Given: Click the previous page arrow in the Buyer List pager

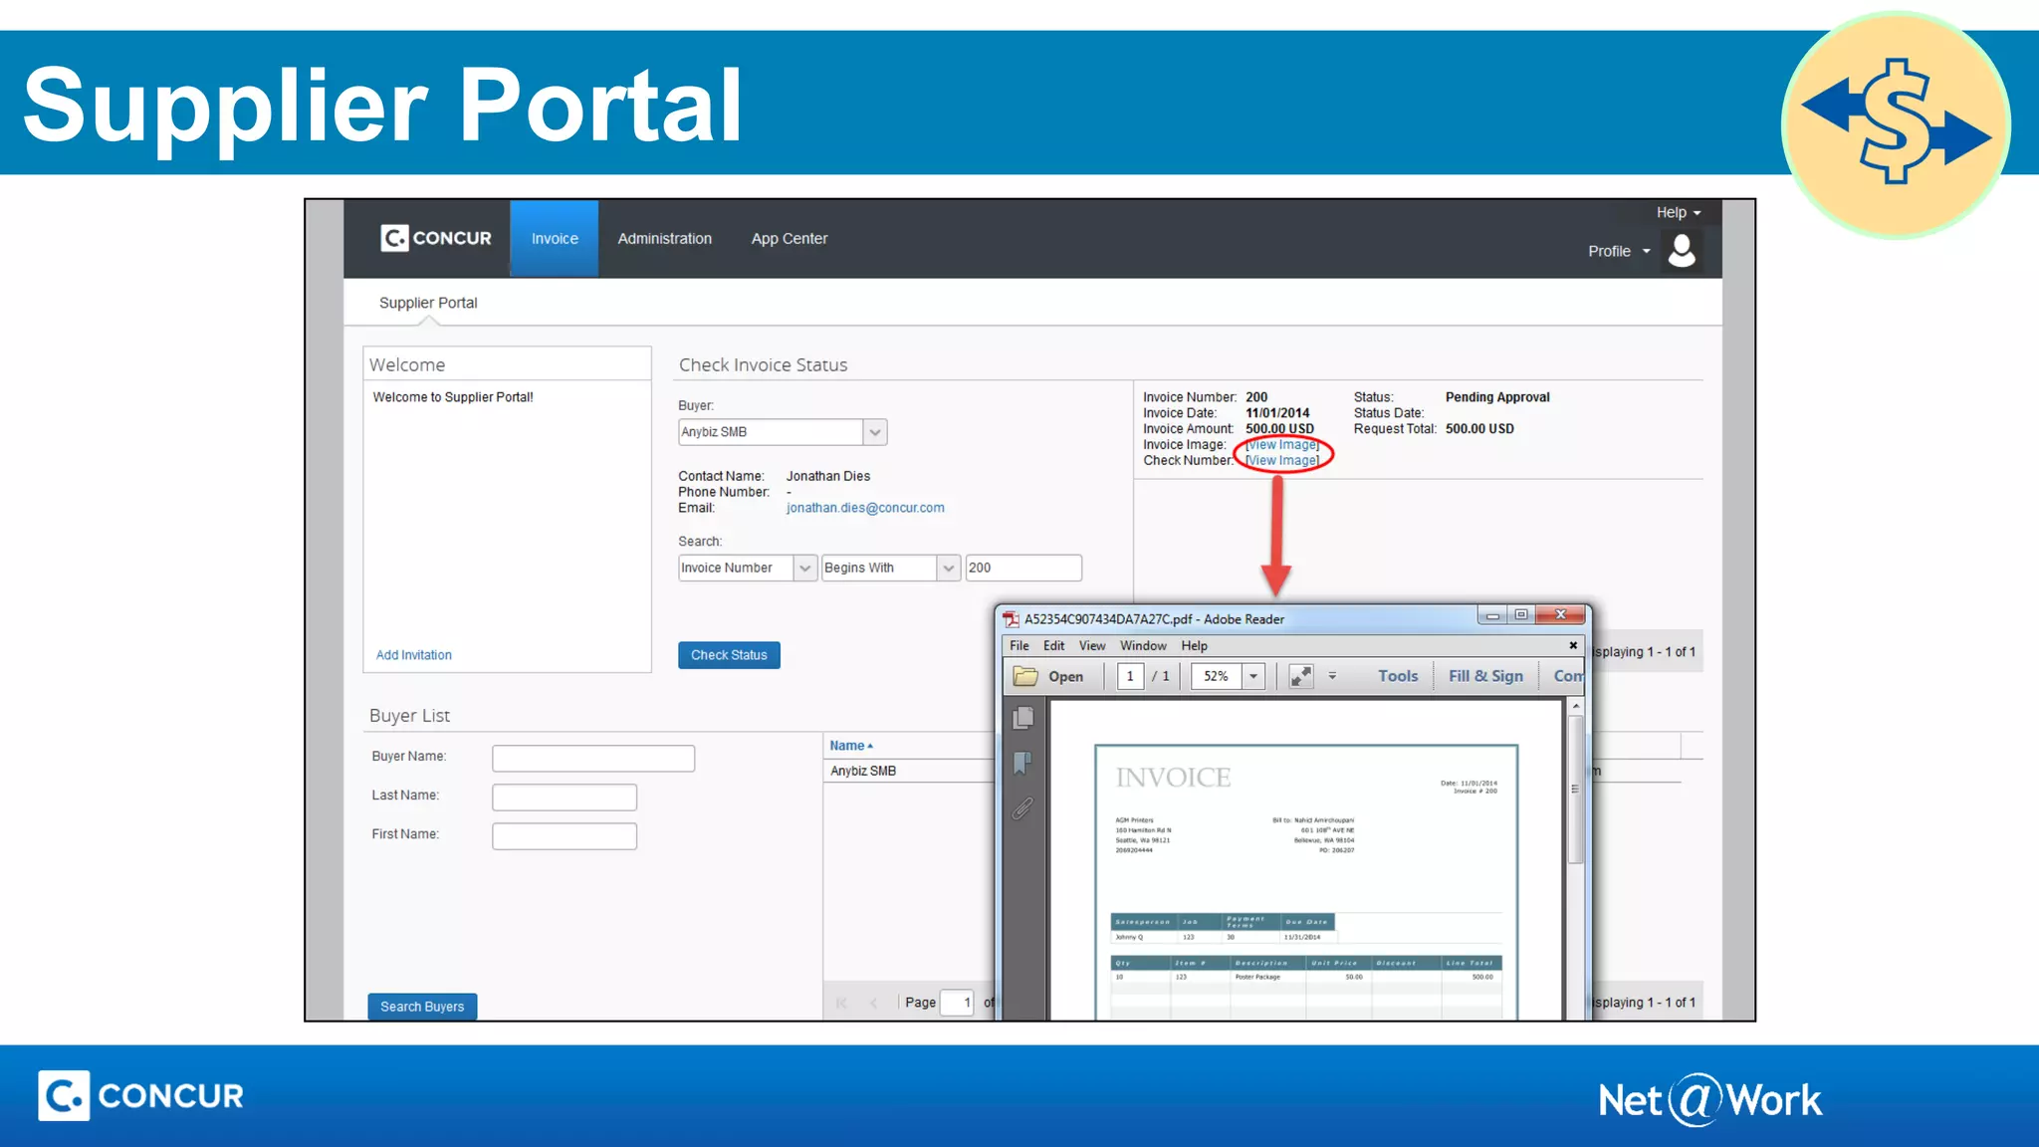Looking at the screenshot, I should click(x=873, y=1003).
